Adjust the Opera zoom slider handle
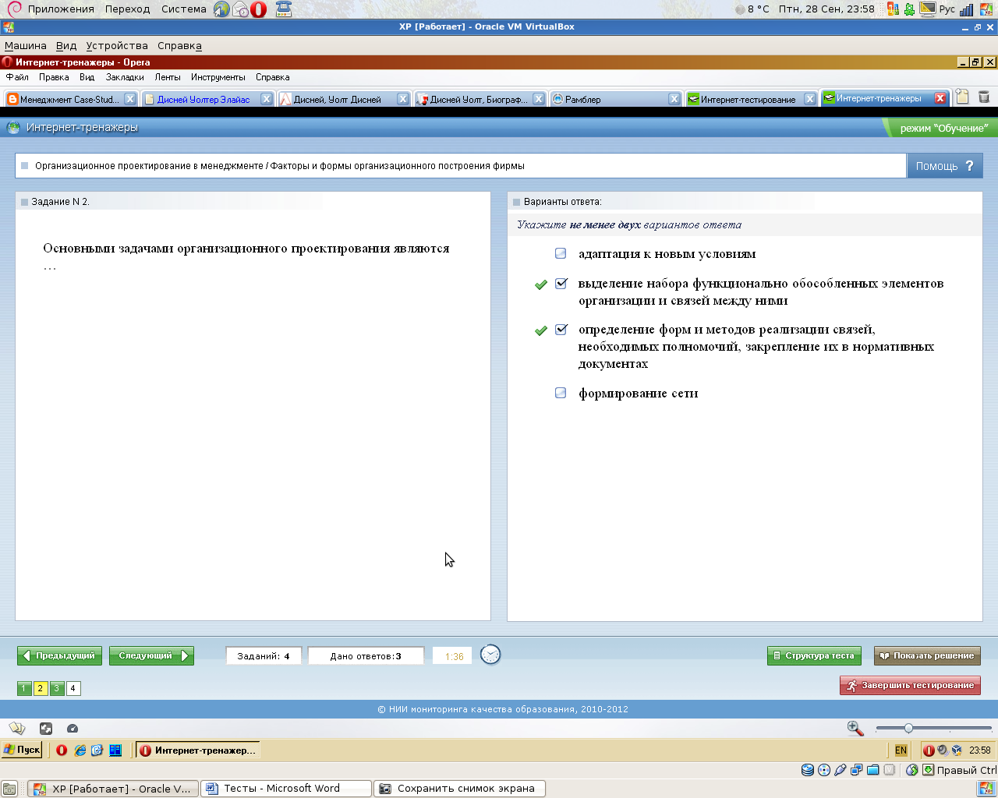The image size is (998, 798). pyautogui.click(x=908, y=728)
